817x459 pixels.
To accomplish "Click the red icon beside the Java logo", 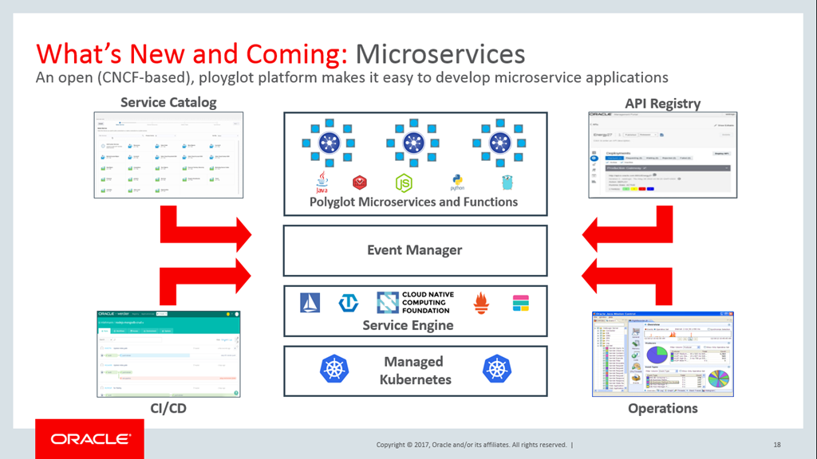I will click(360, 182).
